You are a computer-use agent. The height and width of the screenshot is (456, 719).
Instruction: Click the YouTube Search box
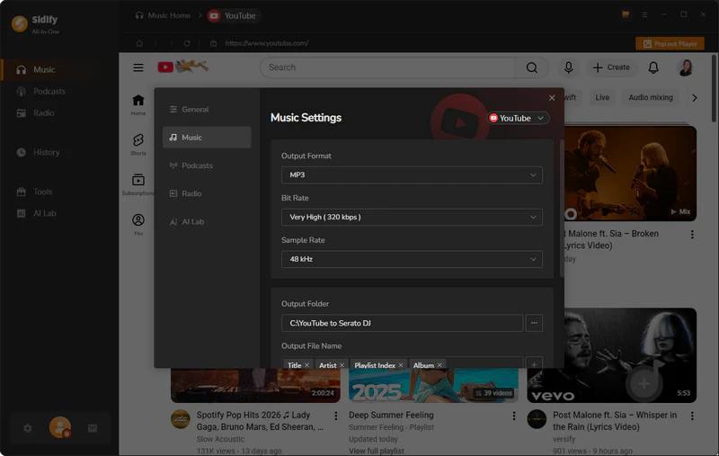point(388,67)
